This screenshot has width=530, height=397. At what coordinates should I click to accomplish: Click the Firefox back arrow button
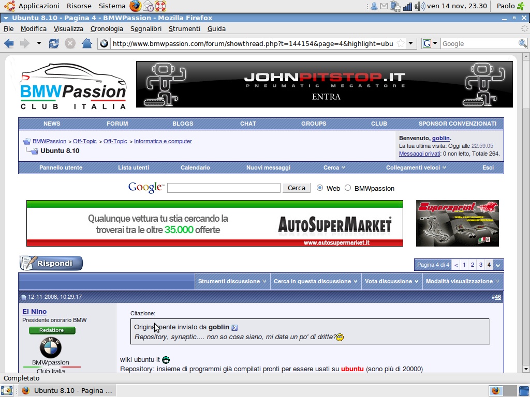(9, 43)
